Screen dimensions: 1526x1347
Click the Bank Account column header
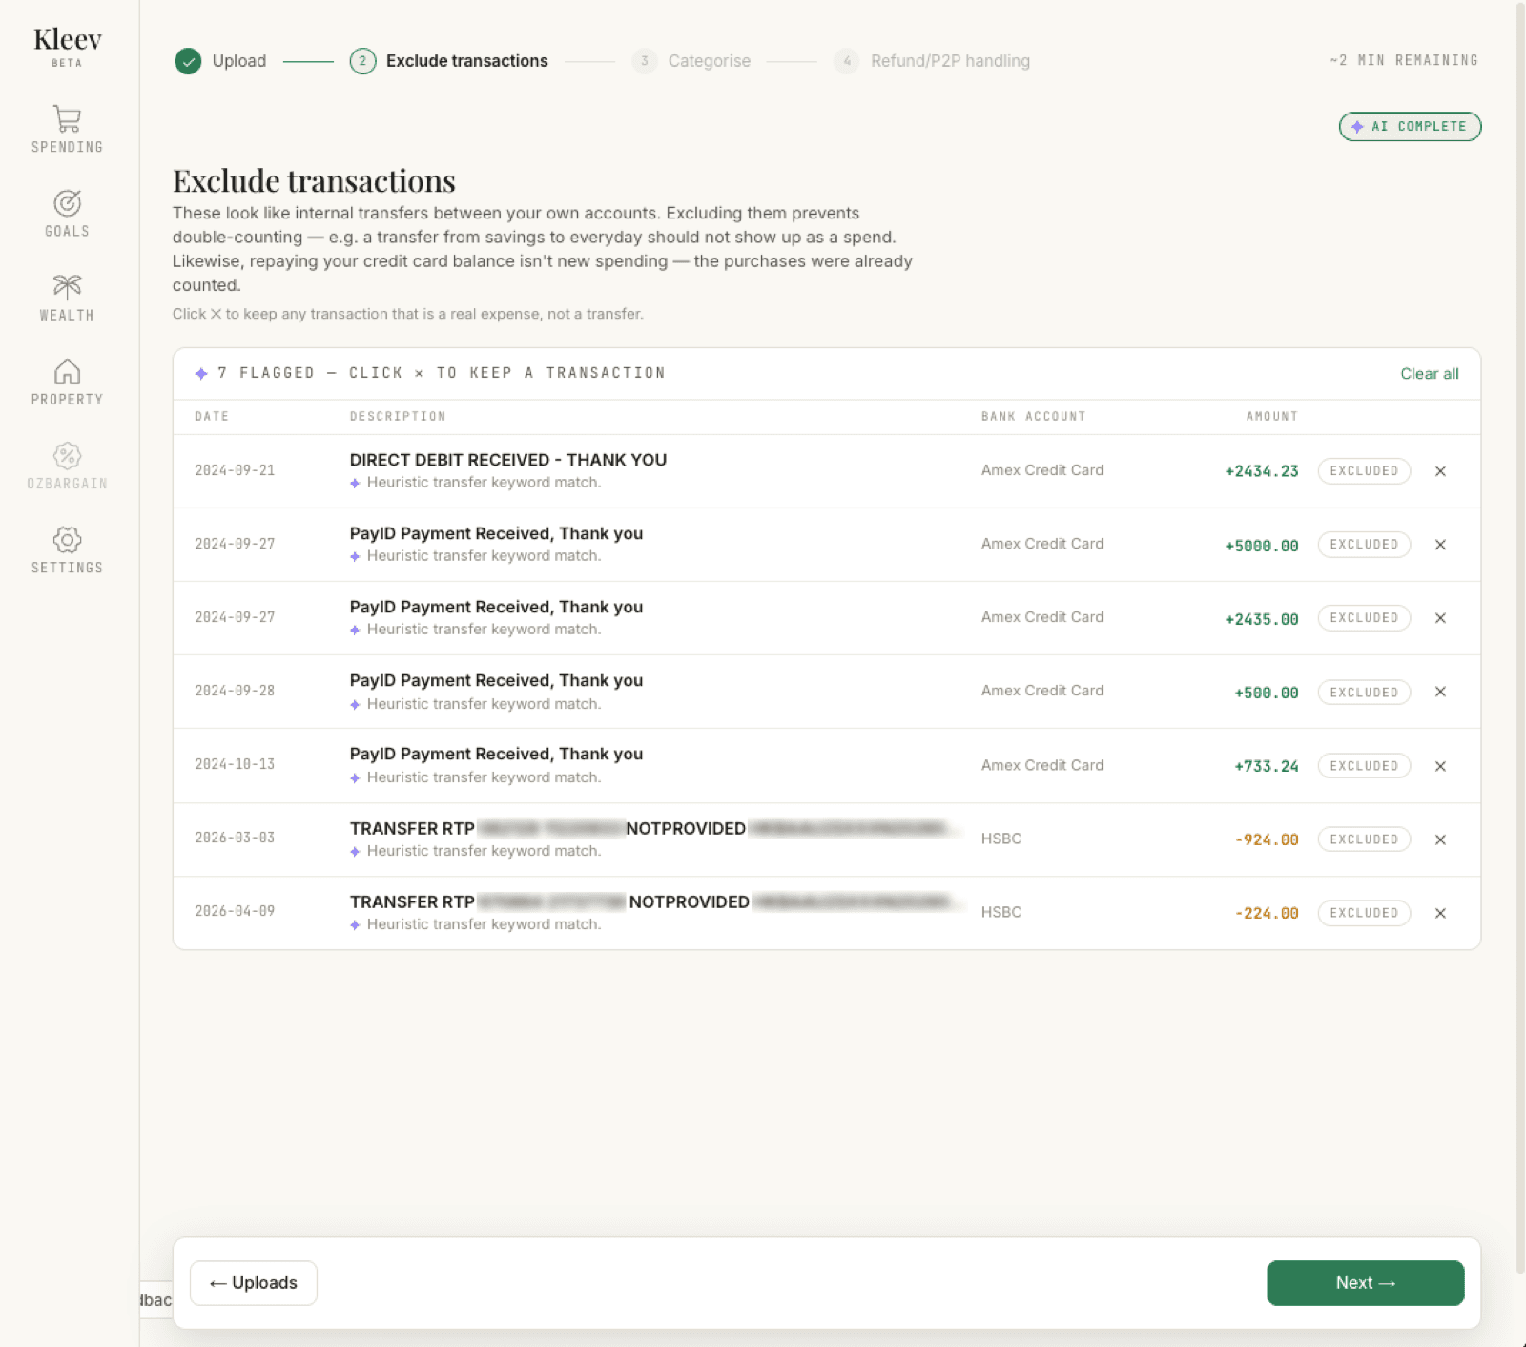coord(1033,417)
